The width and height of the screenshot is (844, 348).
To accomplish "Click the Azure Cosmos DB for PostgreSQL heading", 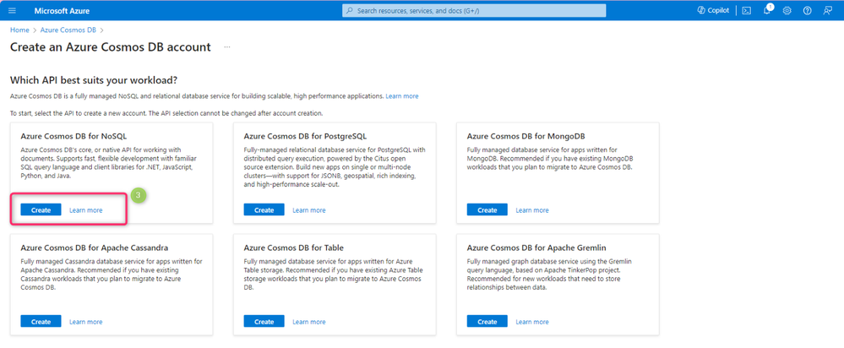I will click(x=305, y=135).
